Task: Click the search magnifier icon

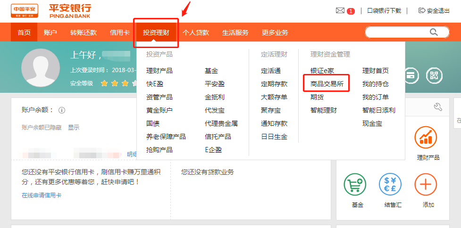Action: [x=434, y=32]
